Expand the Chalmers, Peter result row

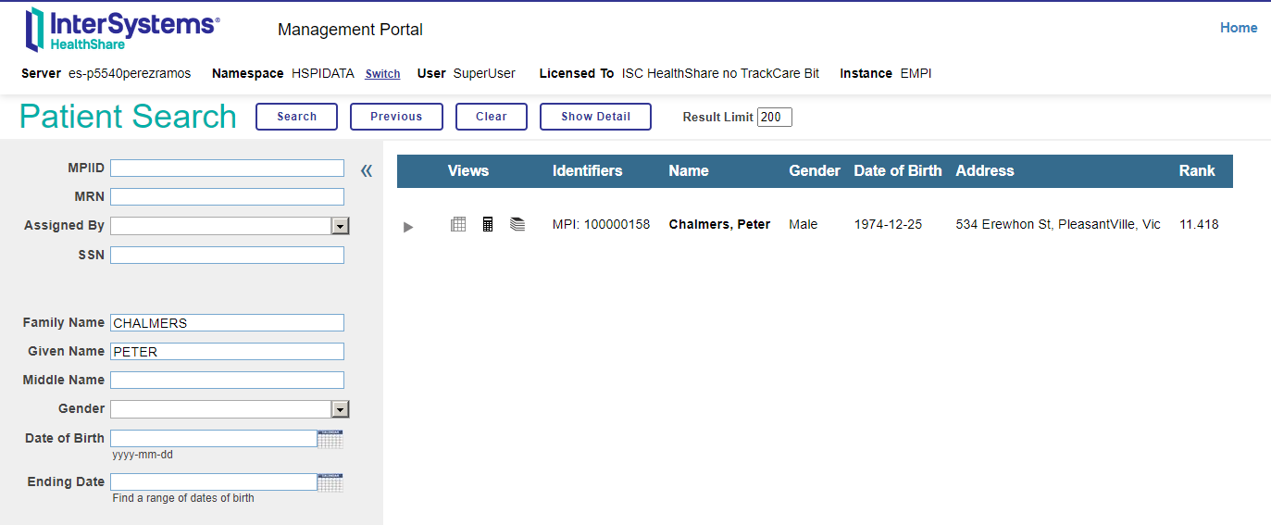408,227
